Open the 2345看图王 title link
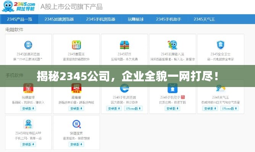 coord(76,54)
